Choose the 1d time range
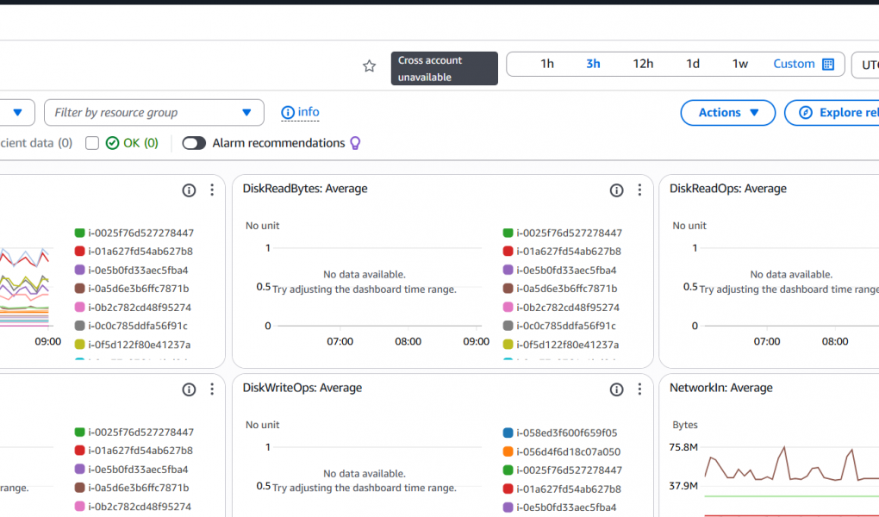This screenshot has height=517, width=879. tap(693, 65)
